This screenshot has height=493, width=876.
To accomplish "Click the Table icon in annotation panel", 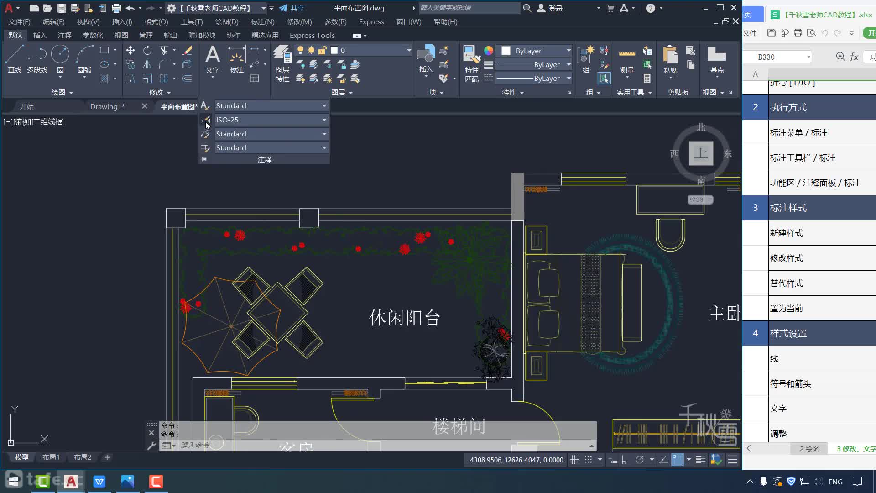I will click(255, 79).
